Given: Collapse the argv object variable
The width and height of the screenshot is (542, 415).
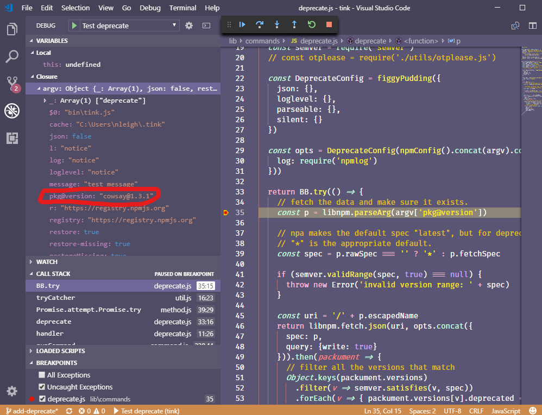Looking at the screenshot, I should pos(123,89).
